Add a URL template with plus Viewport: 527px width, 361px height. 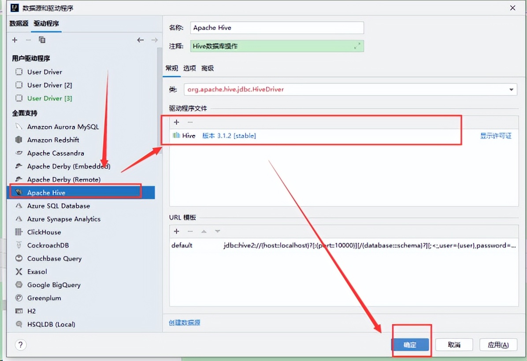176,231
